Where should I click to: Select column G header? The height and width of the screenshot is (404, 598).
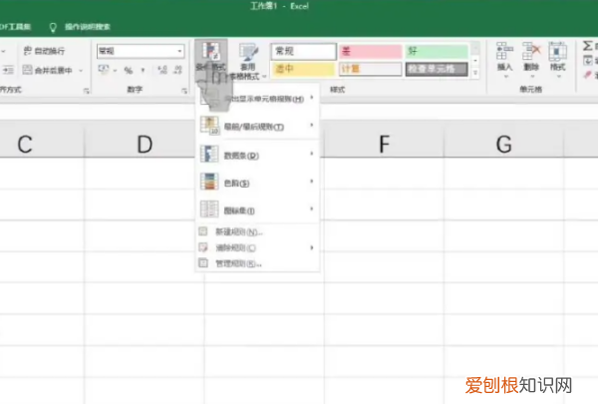(503, 145)
